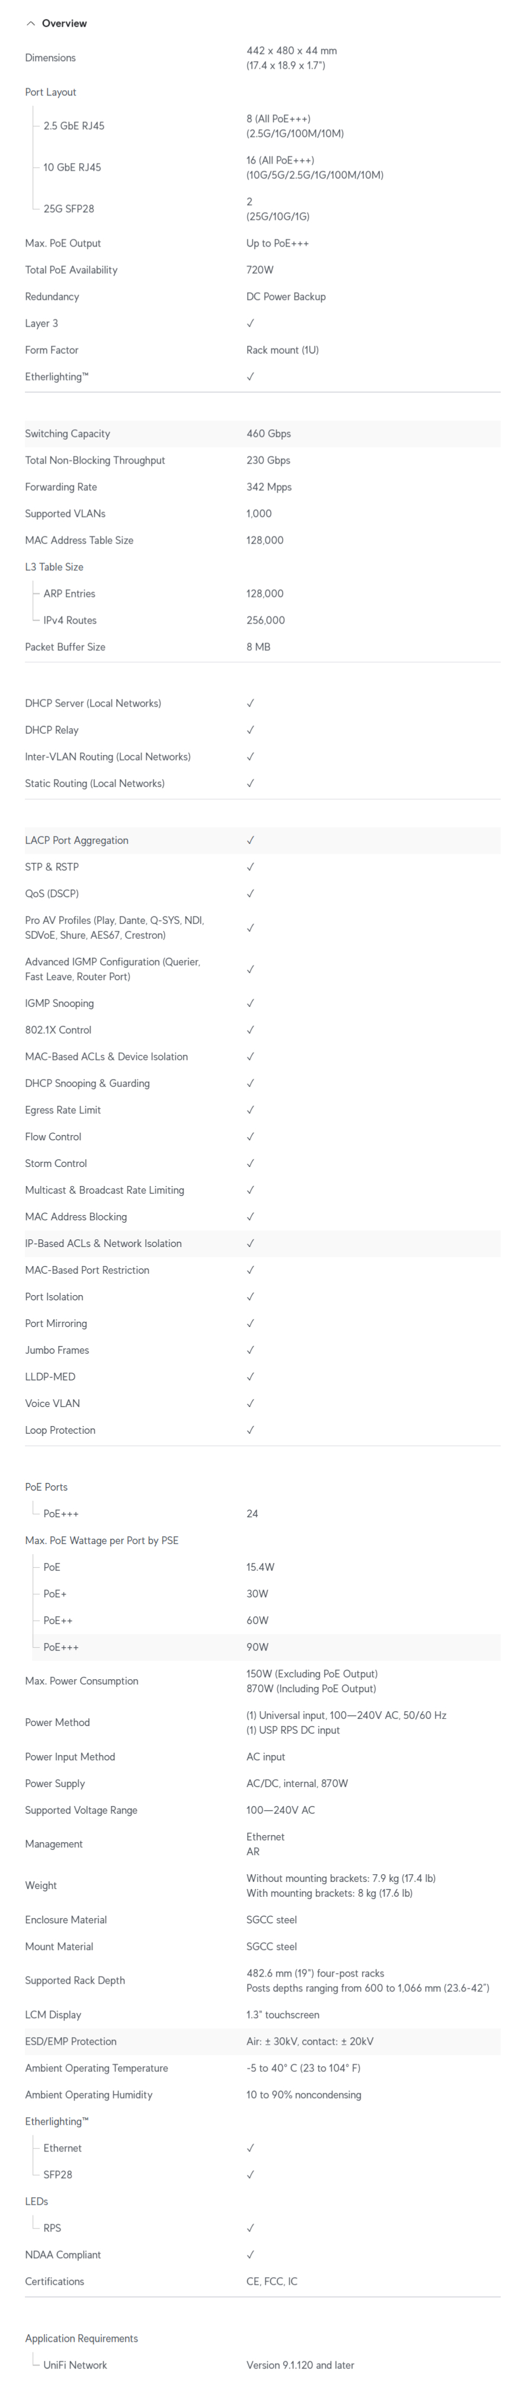Click the Jumbo Frames checkmark
Screen dimensions: 519x2404
coord(250,1350)
